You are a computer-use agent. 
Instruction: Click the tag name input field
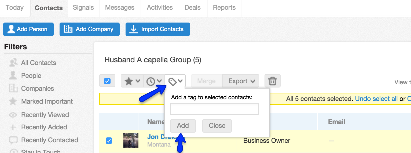214,109
